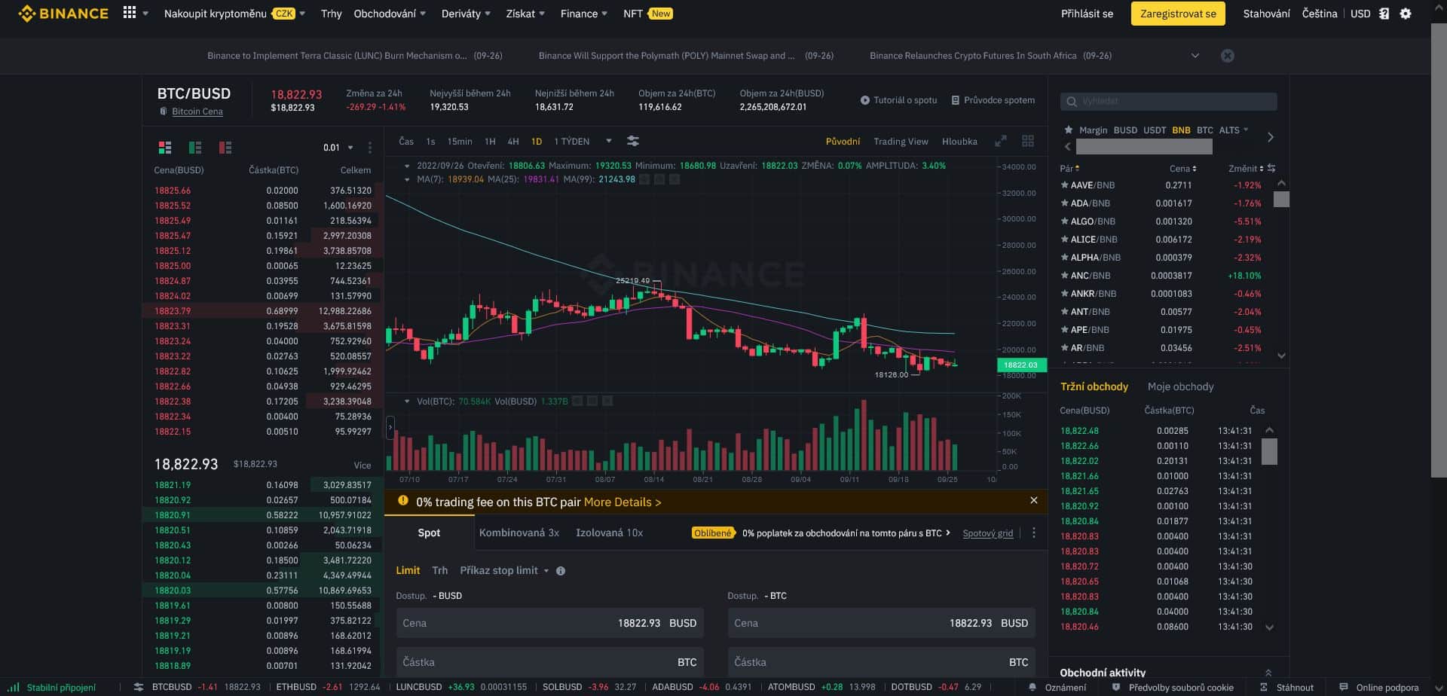Click the sell Částka amount input

coord(882,662)
